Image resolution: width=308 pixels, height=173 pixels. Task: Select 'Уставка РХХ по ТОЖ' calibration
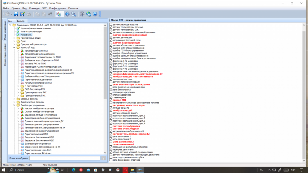pos(35,64)
